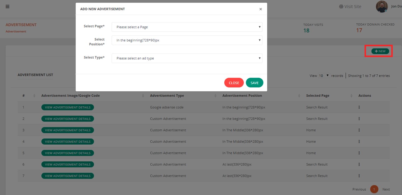Expand the Select Page dropdown

tap(187, 27)
